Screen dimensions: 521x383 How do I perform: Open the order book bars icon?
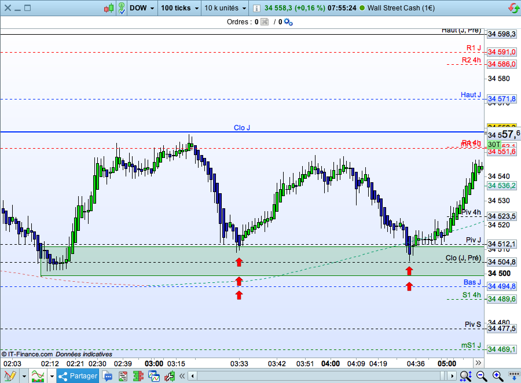click(138, 376)
